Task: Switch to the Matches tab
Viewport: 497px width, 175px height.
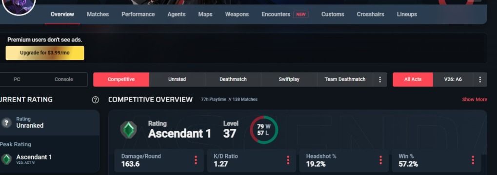Action: coord(98,14)
